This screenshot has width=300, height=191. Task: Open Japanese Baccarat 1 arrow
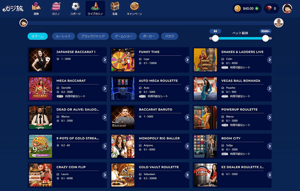click(x=104, y=60)
